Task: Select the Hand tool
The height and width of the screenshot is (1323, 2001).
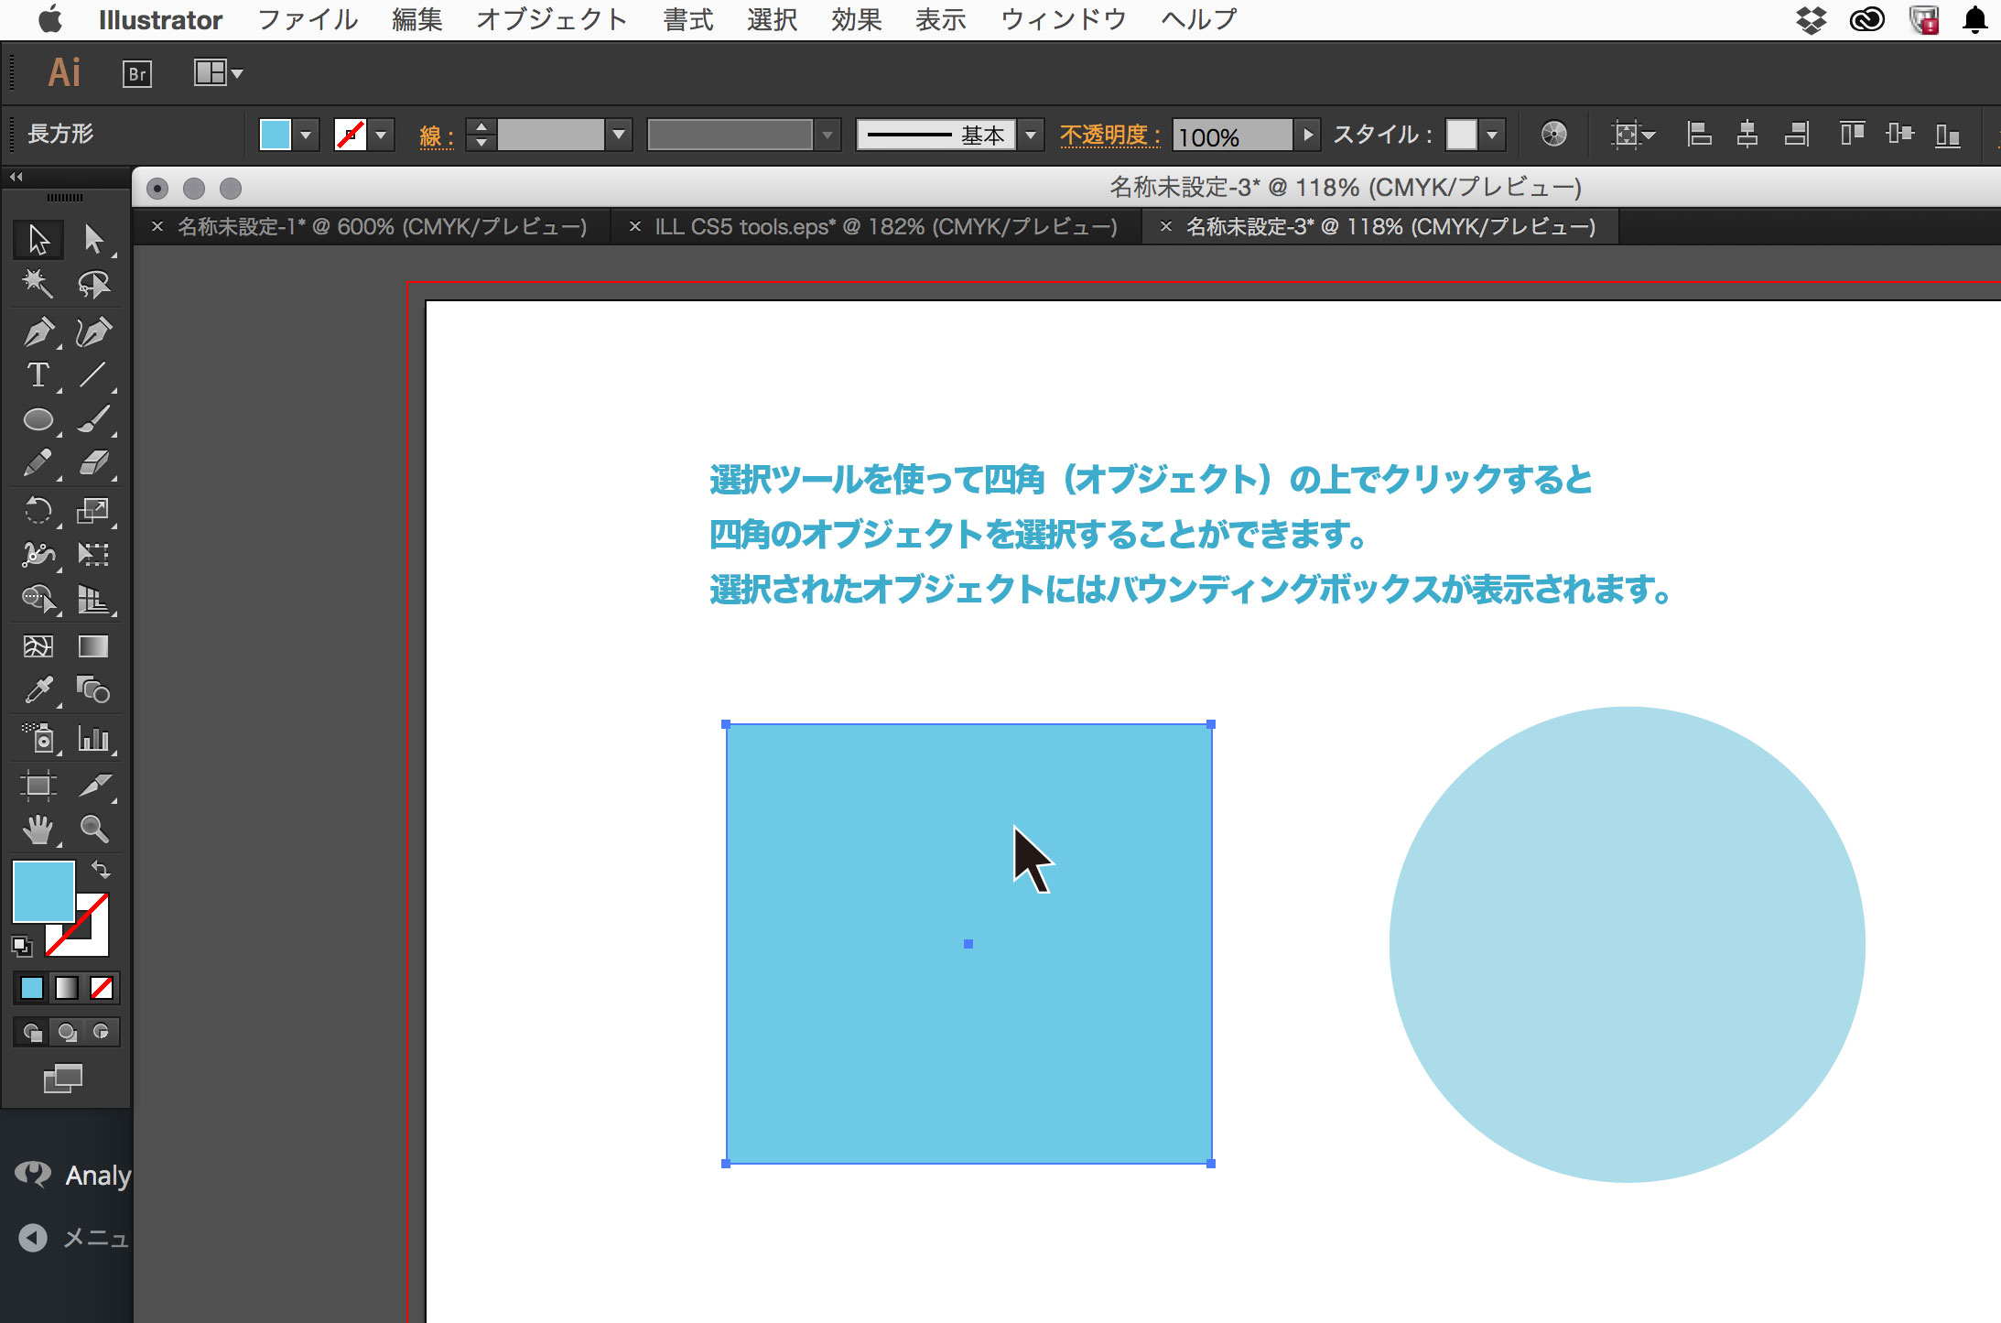Action: (38, 830)
